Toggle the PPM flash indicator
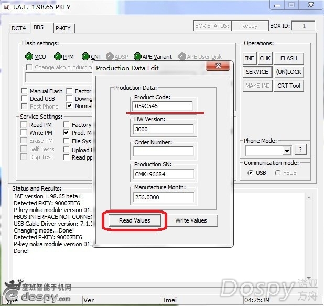Screen dimensions: 324x306 [x=58, y=57]
